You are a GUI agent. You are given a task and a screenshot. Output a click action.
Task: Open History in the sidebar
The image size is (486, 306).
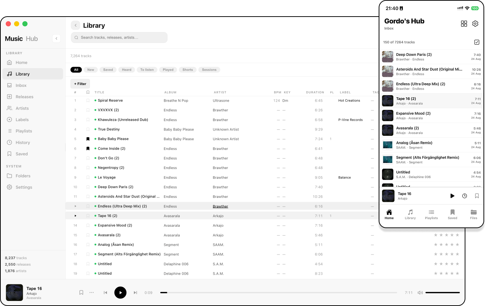pyautogui.click(x=33, y=142)
